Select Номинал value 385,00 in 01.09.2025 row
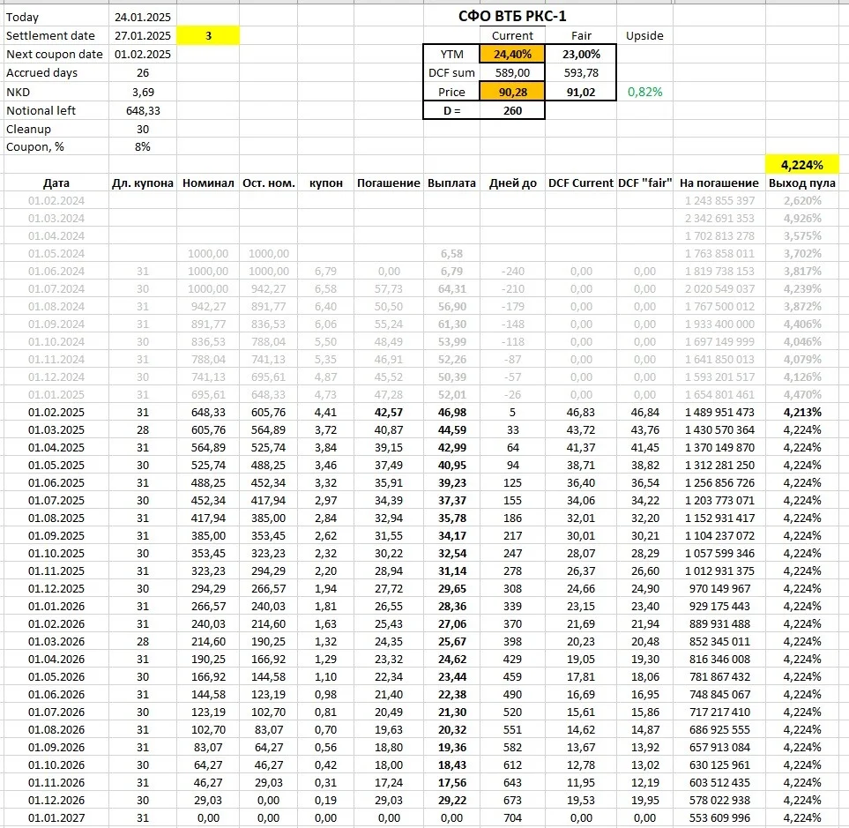849x828 pixels. point(208,535)
